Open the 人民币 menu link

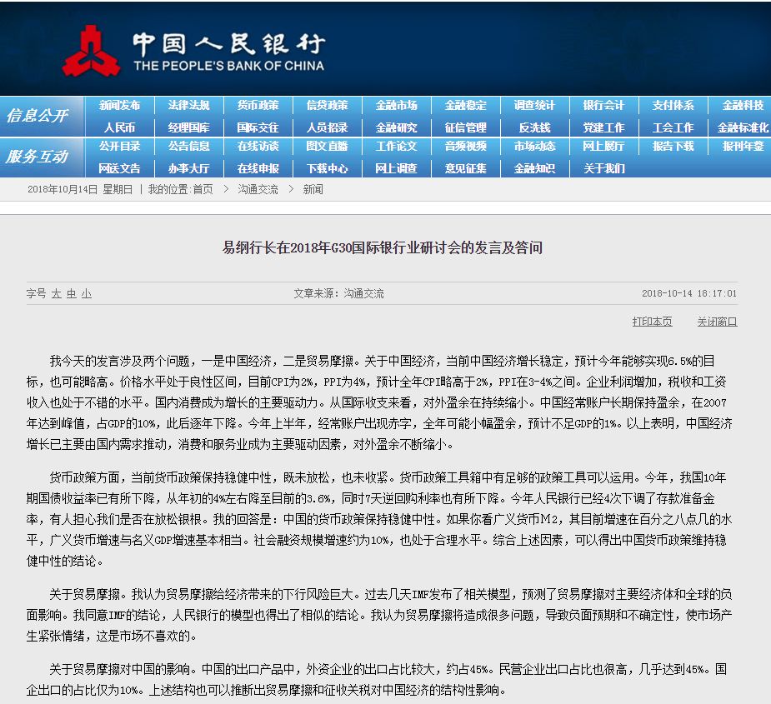coord(119,127)
